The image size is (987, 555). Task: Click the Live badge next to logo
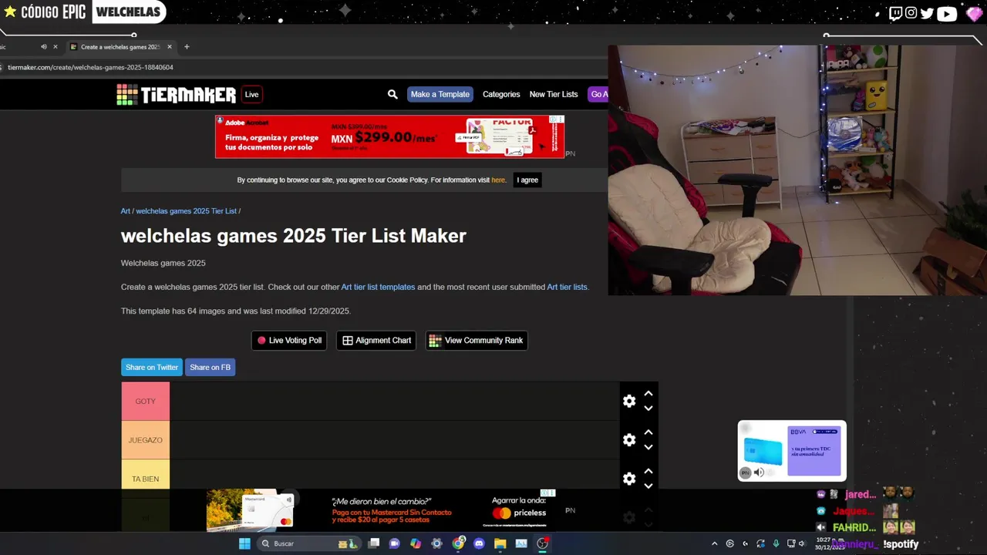point(251,94)
